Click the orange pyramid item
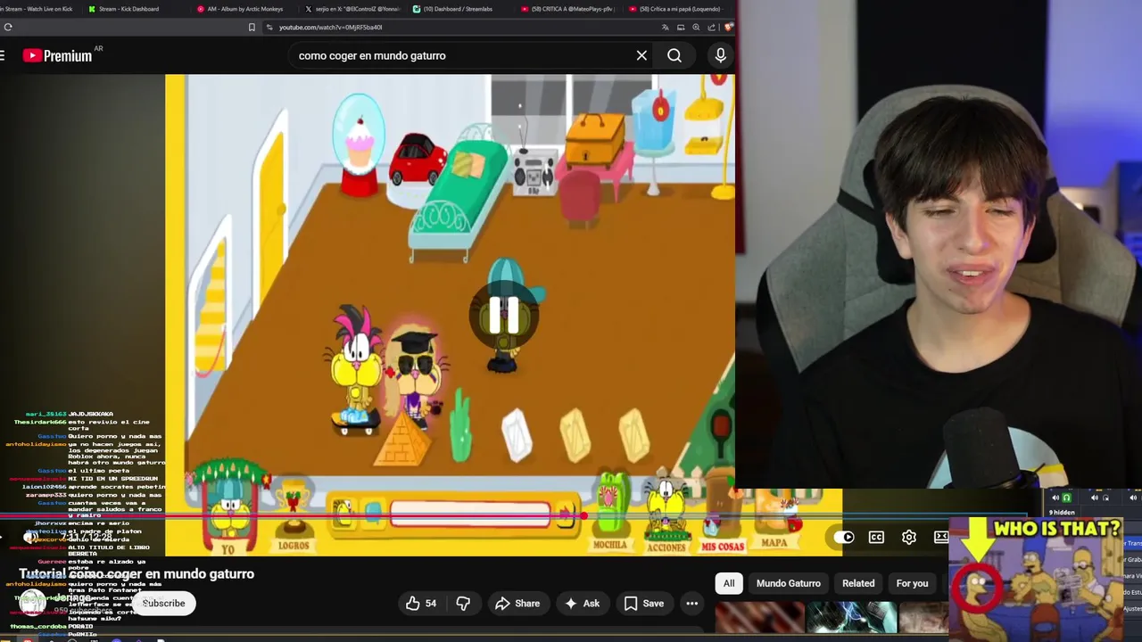The height and width of the screenshot is (642, 1142). 401,439
